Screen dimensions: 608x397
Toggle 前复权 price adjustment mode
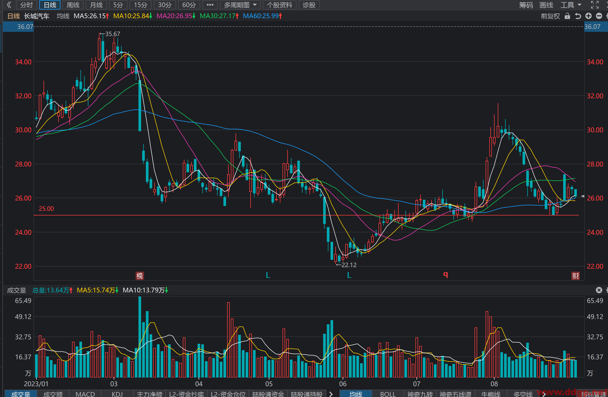[550, 16]
